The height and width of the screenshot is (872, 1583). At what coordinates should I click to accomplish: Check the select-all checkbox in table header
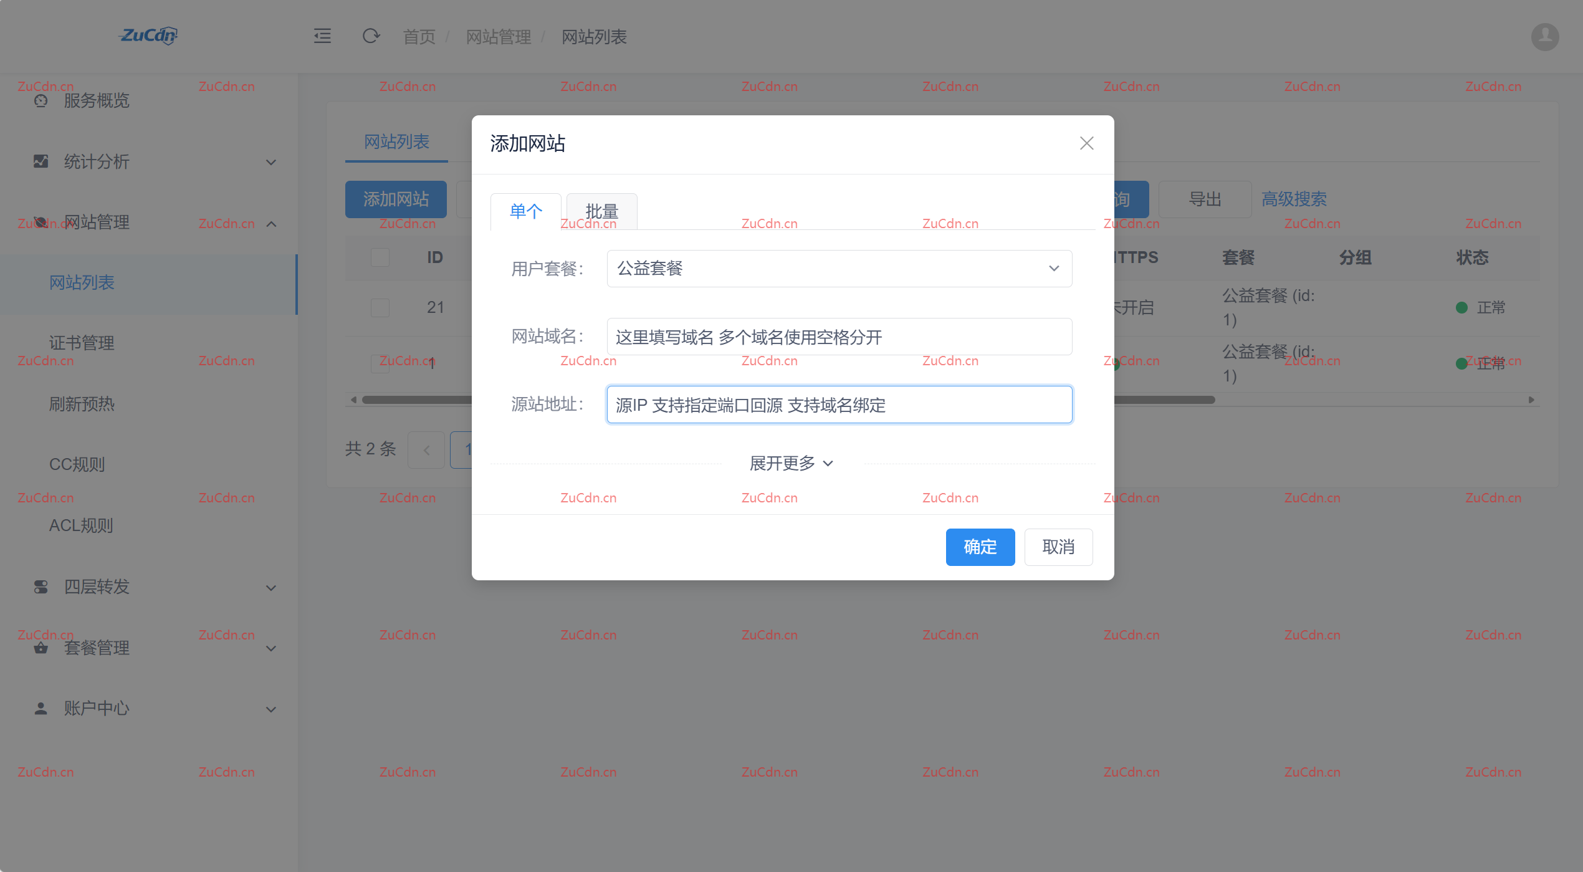(x=380, y=257)
